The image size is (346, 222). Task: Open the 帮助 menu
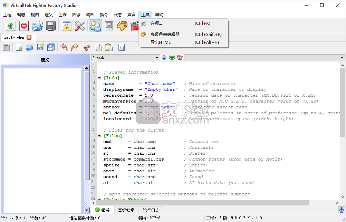tap(159, 15)
